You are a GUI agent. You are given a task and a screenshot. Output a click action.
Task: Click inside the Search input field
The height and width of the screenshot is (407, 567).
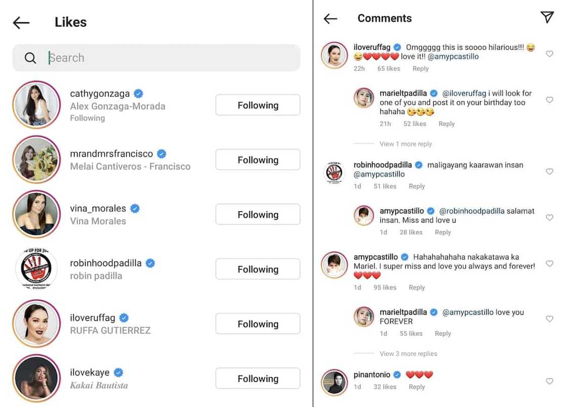[x=101, y=58]
